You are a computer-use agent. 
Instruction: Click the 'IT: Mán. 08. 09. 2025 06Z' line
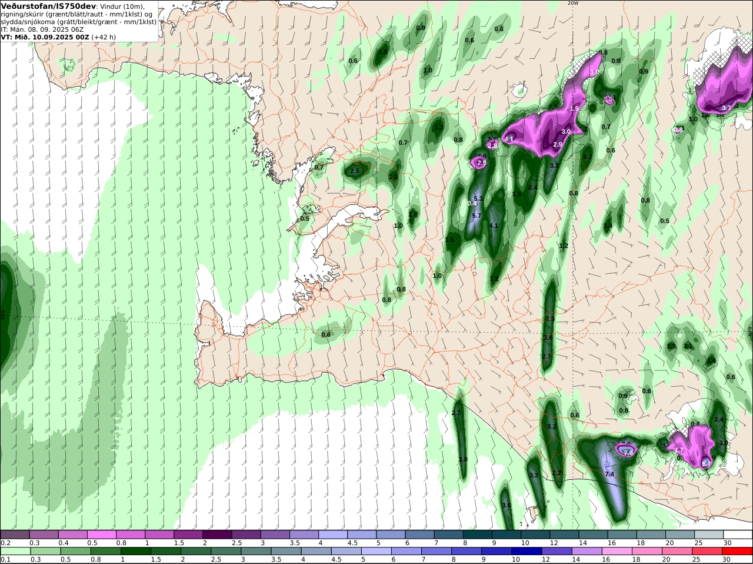pos(42,29)
